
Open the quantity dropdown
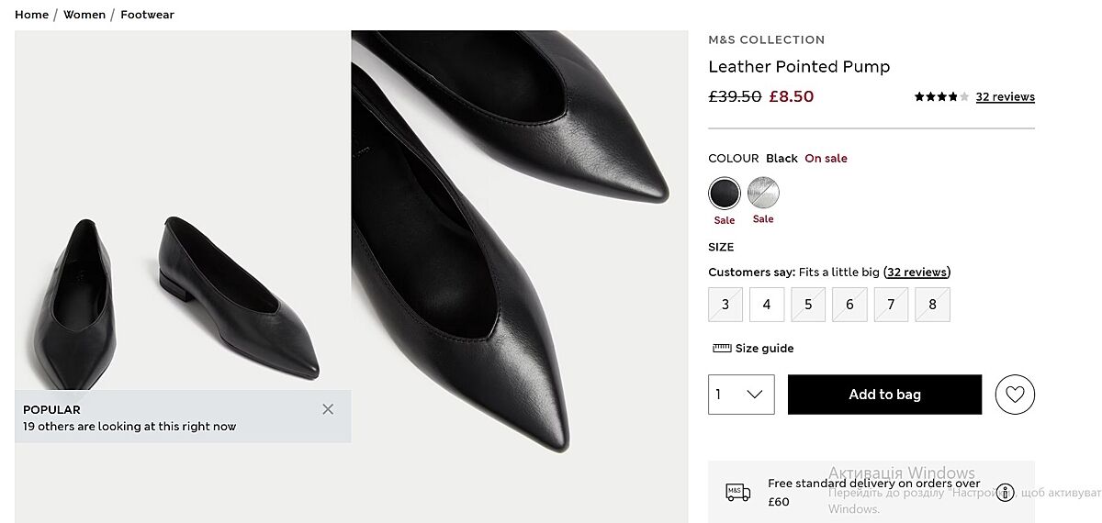coord(741,395)
